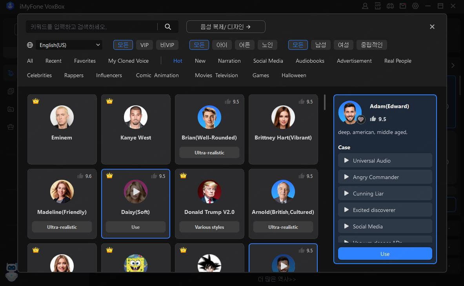Select the Goku voice avatar
Image resolution: width=464 pixels, height=286 pixels.
[209, 263]
